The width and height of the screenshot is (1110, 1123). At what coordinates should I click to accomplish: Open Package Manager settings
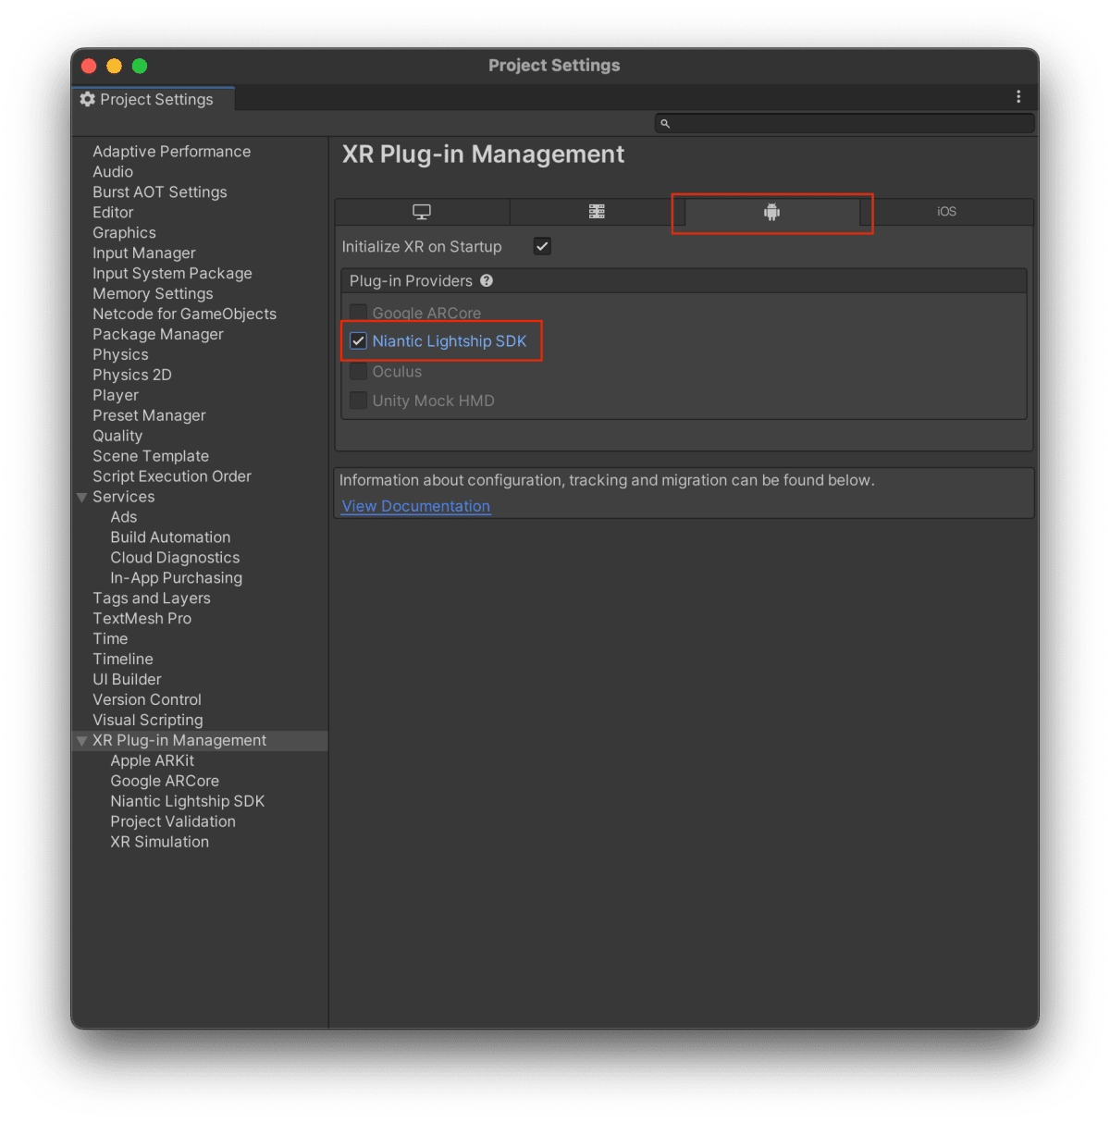[x=158, y=335]
